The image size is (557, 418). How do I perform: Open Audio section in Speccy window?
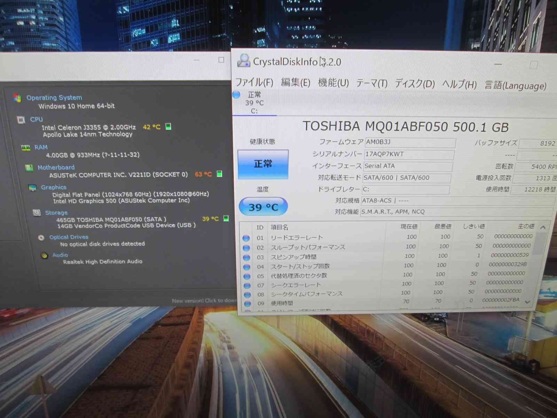[x=60, y=255]
